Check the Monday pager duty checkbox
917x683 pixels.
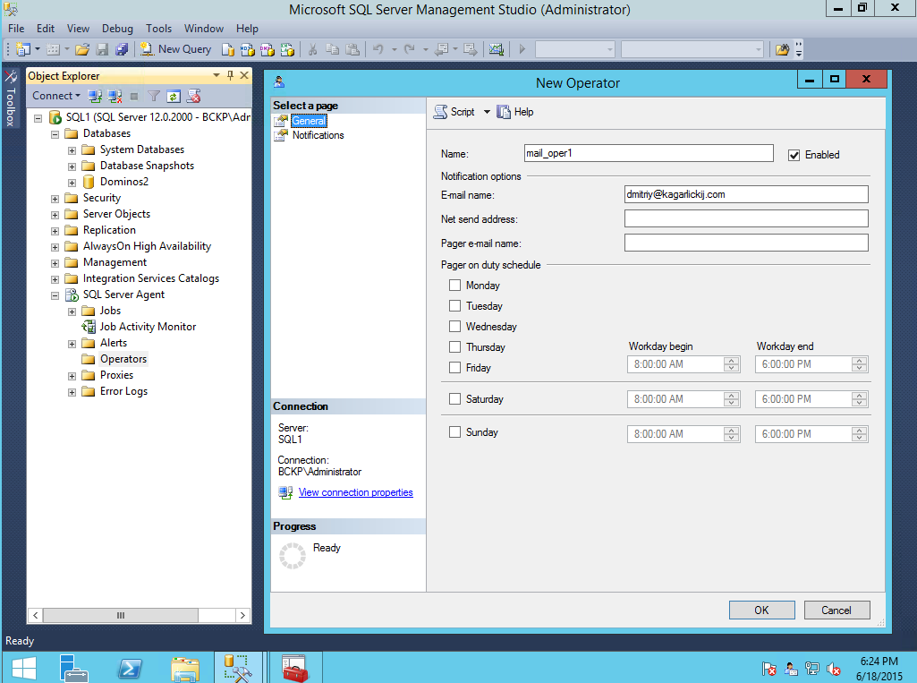pyautogui.click(x=455, y=286)
